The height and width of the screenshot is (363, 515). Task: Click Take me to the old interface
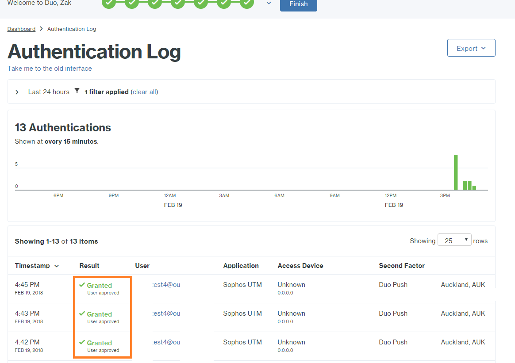pyautogui.click(x=50, y=69)
